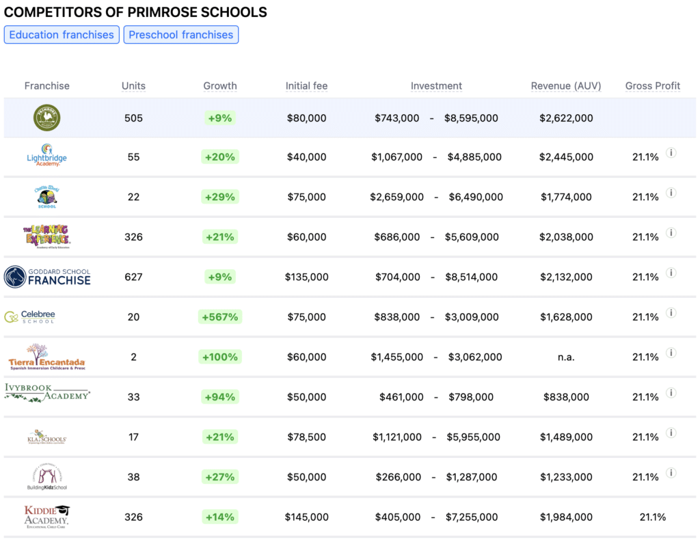Click the $1,984,000 revenue value
The height and width of the screenshot is (544, 700).
tap(566, 517)
